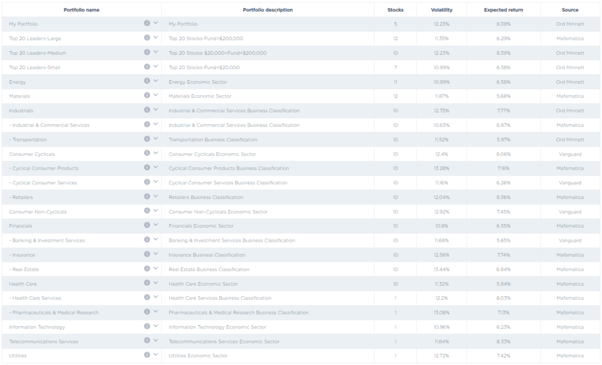The width and height of the screenshot is (602, 365).
Task: Click info icon for Cyclical Consumer Products
Action: click(x=147, y=168)
